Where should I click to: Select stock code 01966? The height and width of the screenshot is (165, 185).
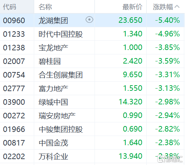pyautogui.click(x=14, y=129)
